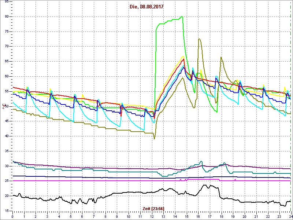Select the 25 label on the temperature axis
The image size is (293, 220).
point(6,181)
